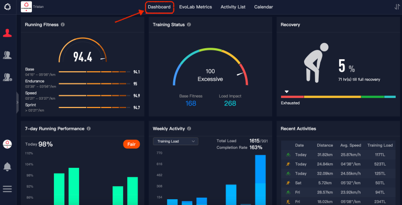The image size is (402, 205).
Task: Open the hamburger menu icon
Action: click(x=7, y=189)
